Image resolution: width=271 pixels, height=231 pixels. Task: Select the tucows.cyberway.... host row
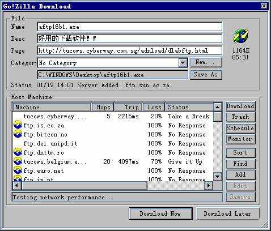pyautogui.click(x=113, y=116)
